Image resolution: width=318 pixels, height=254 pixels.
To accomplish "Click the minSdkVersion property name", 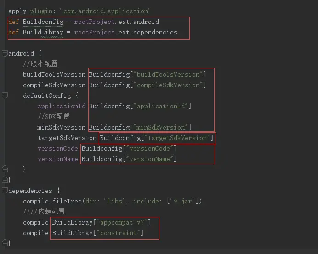I will click(x=61, y=127).
